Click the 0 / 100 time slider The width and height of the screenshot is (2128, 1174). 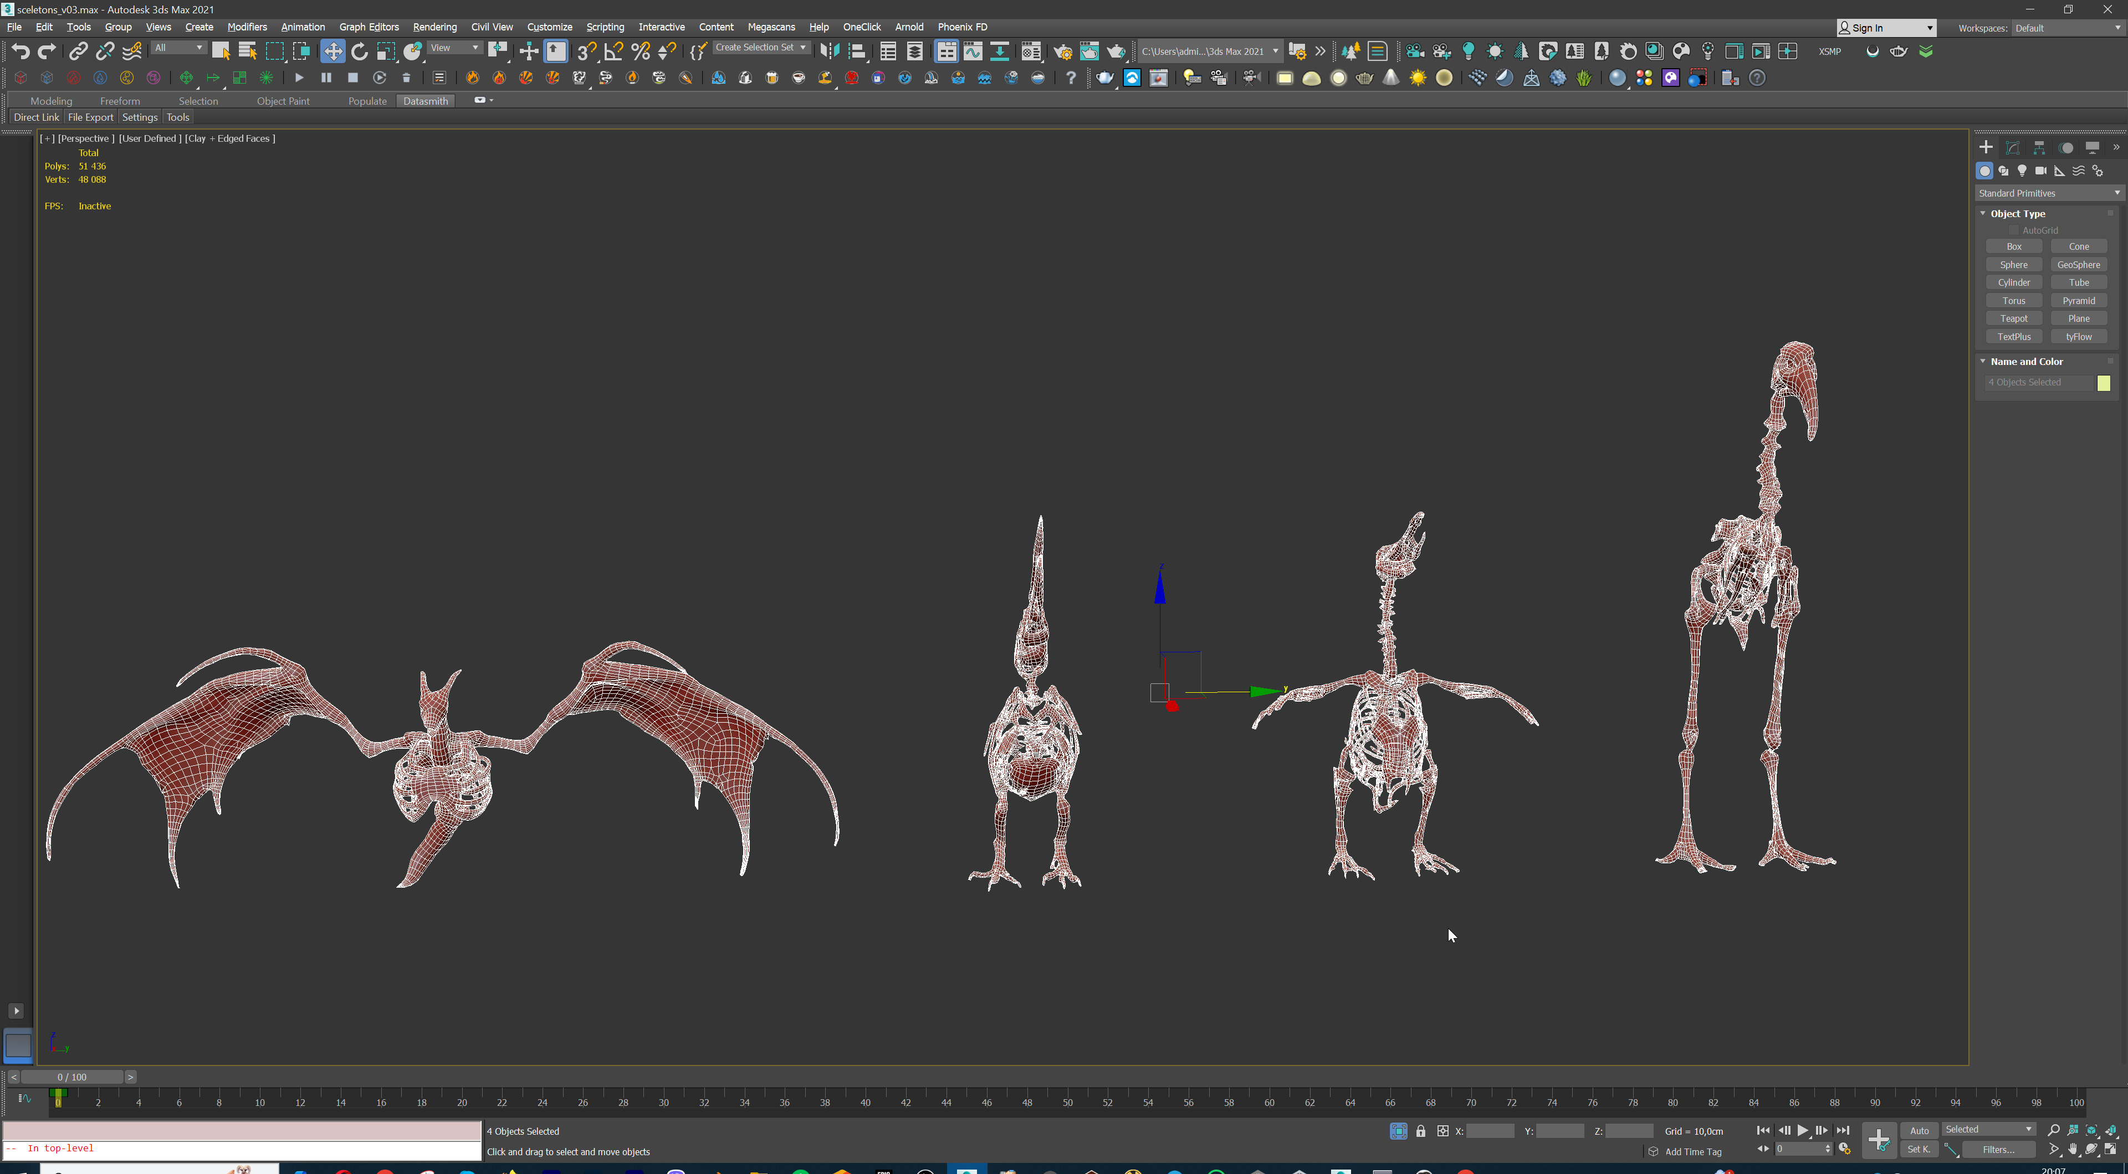[x=72, y=1077]
